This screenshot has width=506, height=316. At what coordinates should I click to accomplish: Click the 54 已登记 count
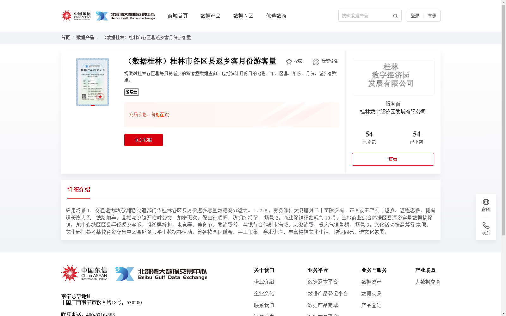(x=369, y=137)
